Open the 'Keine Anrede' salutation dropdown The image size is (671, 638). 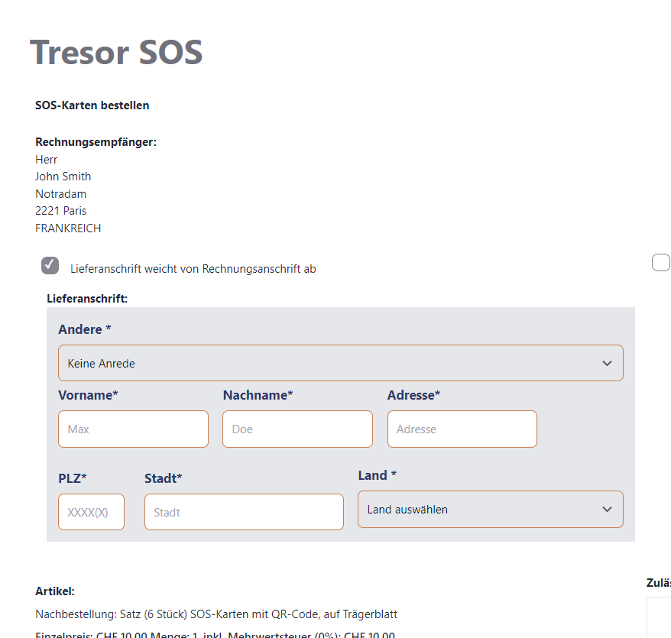point(340,363)
